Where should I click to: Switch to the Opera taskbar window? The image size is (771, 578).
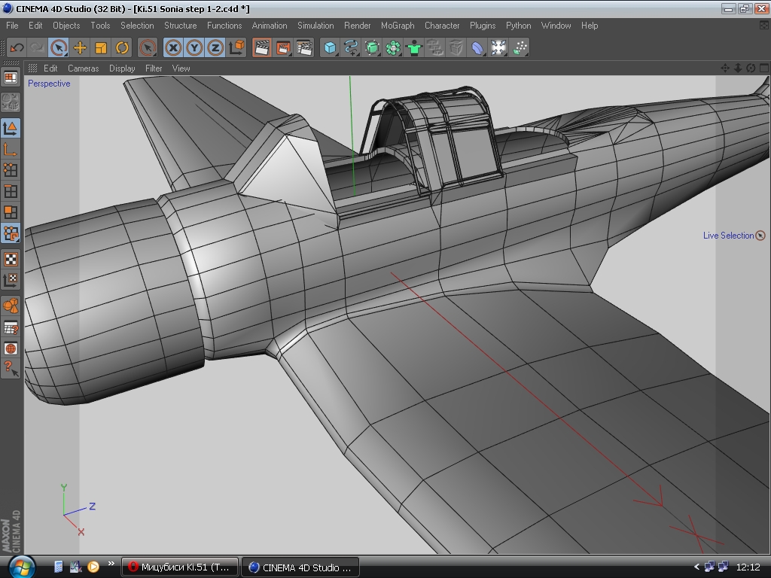(180, 567)
